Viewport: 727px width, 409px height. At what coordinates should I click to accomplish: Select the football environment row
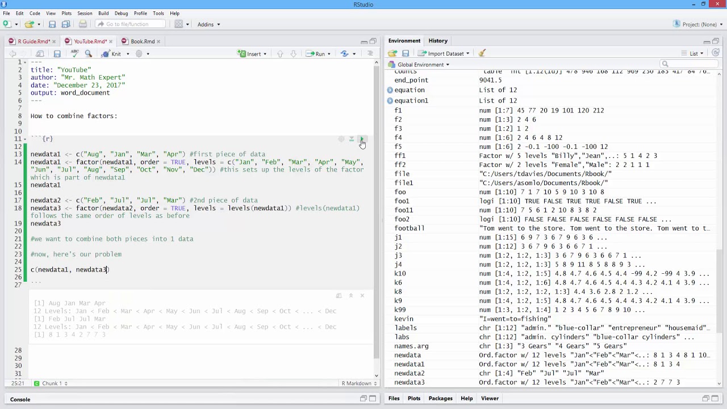551,228
